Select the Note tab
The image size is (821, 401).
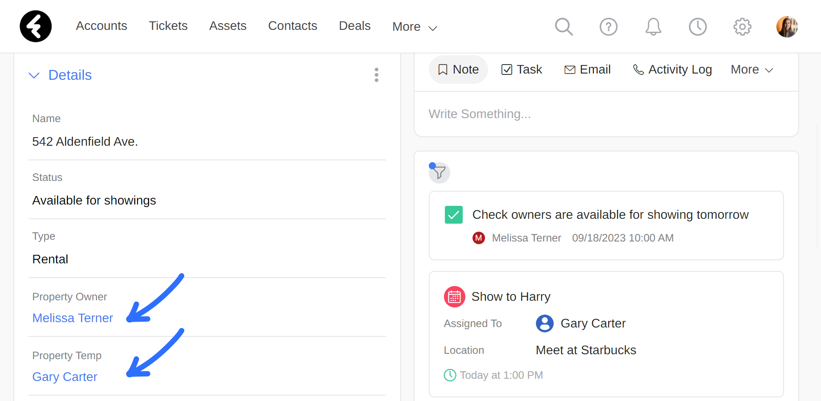click(x=458, y=70)
